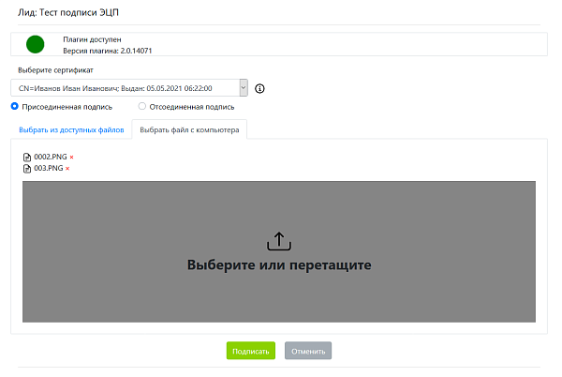Screen dimensions: 562x377
Task: Click the 003.PNG file name
Action: tap(49, 168)
